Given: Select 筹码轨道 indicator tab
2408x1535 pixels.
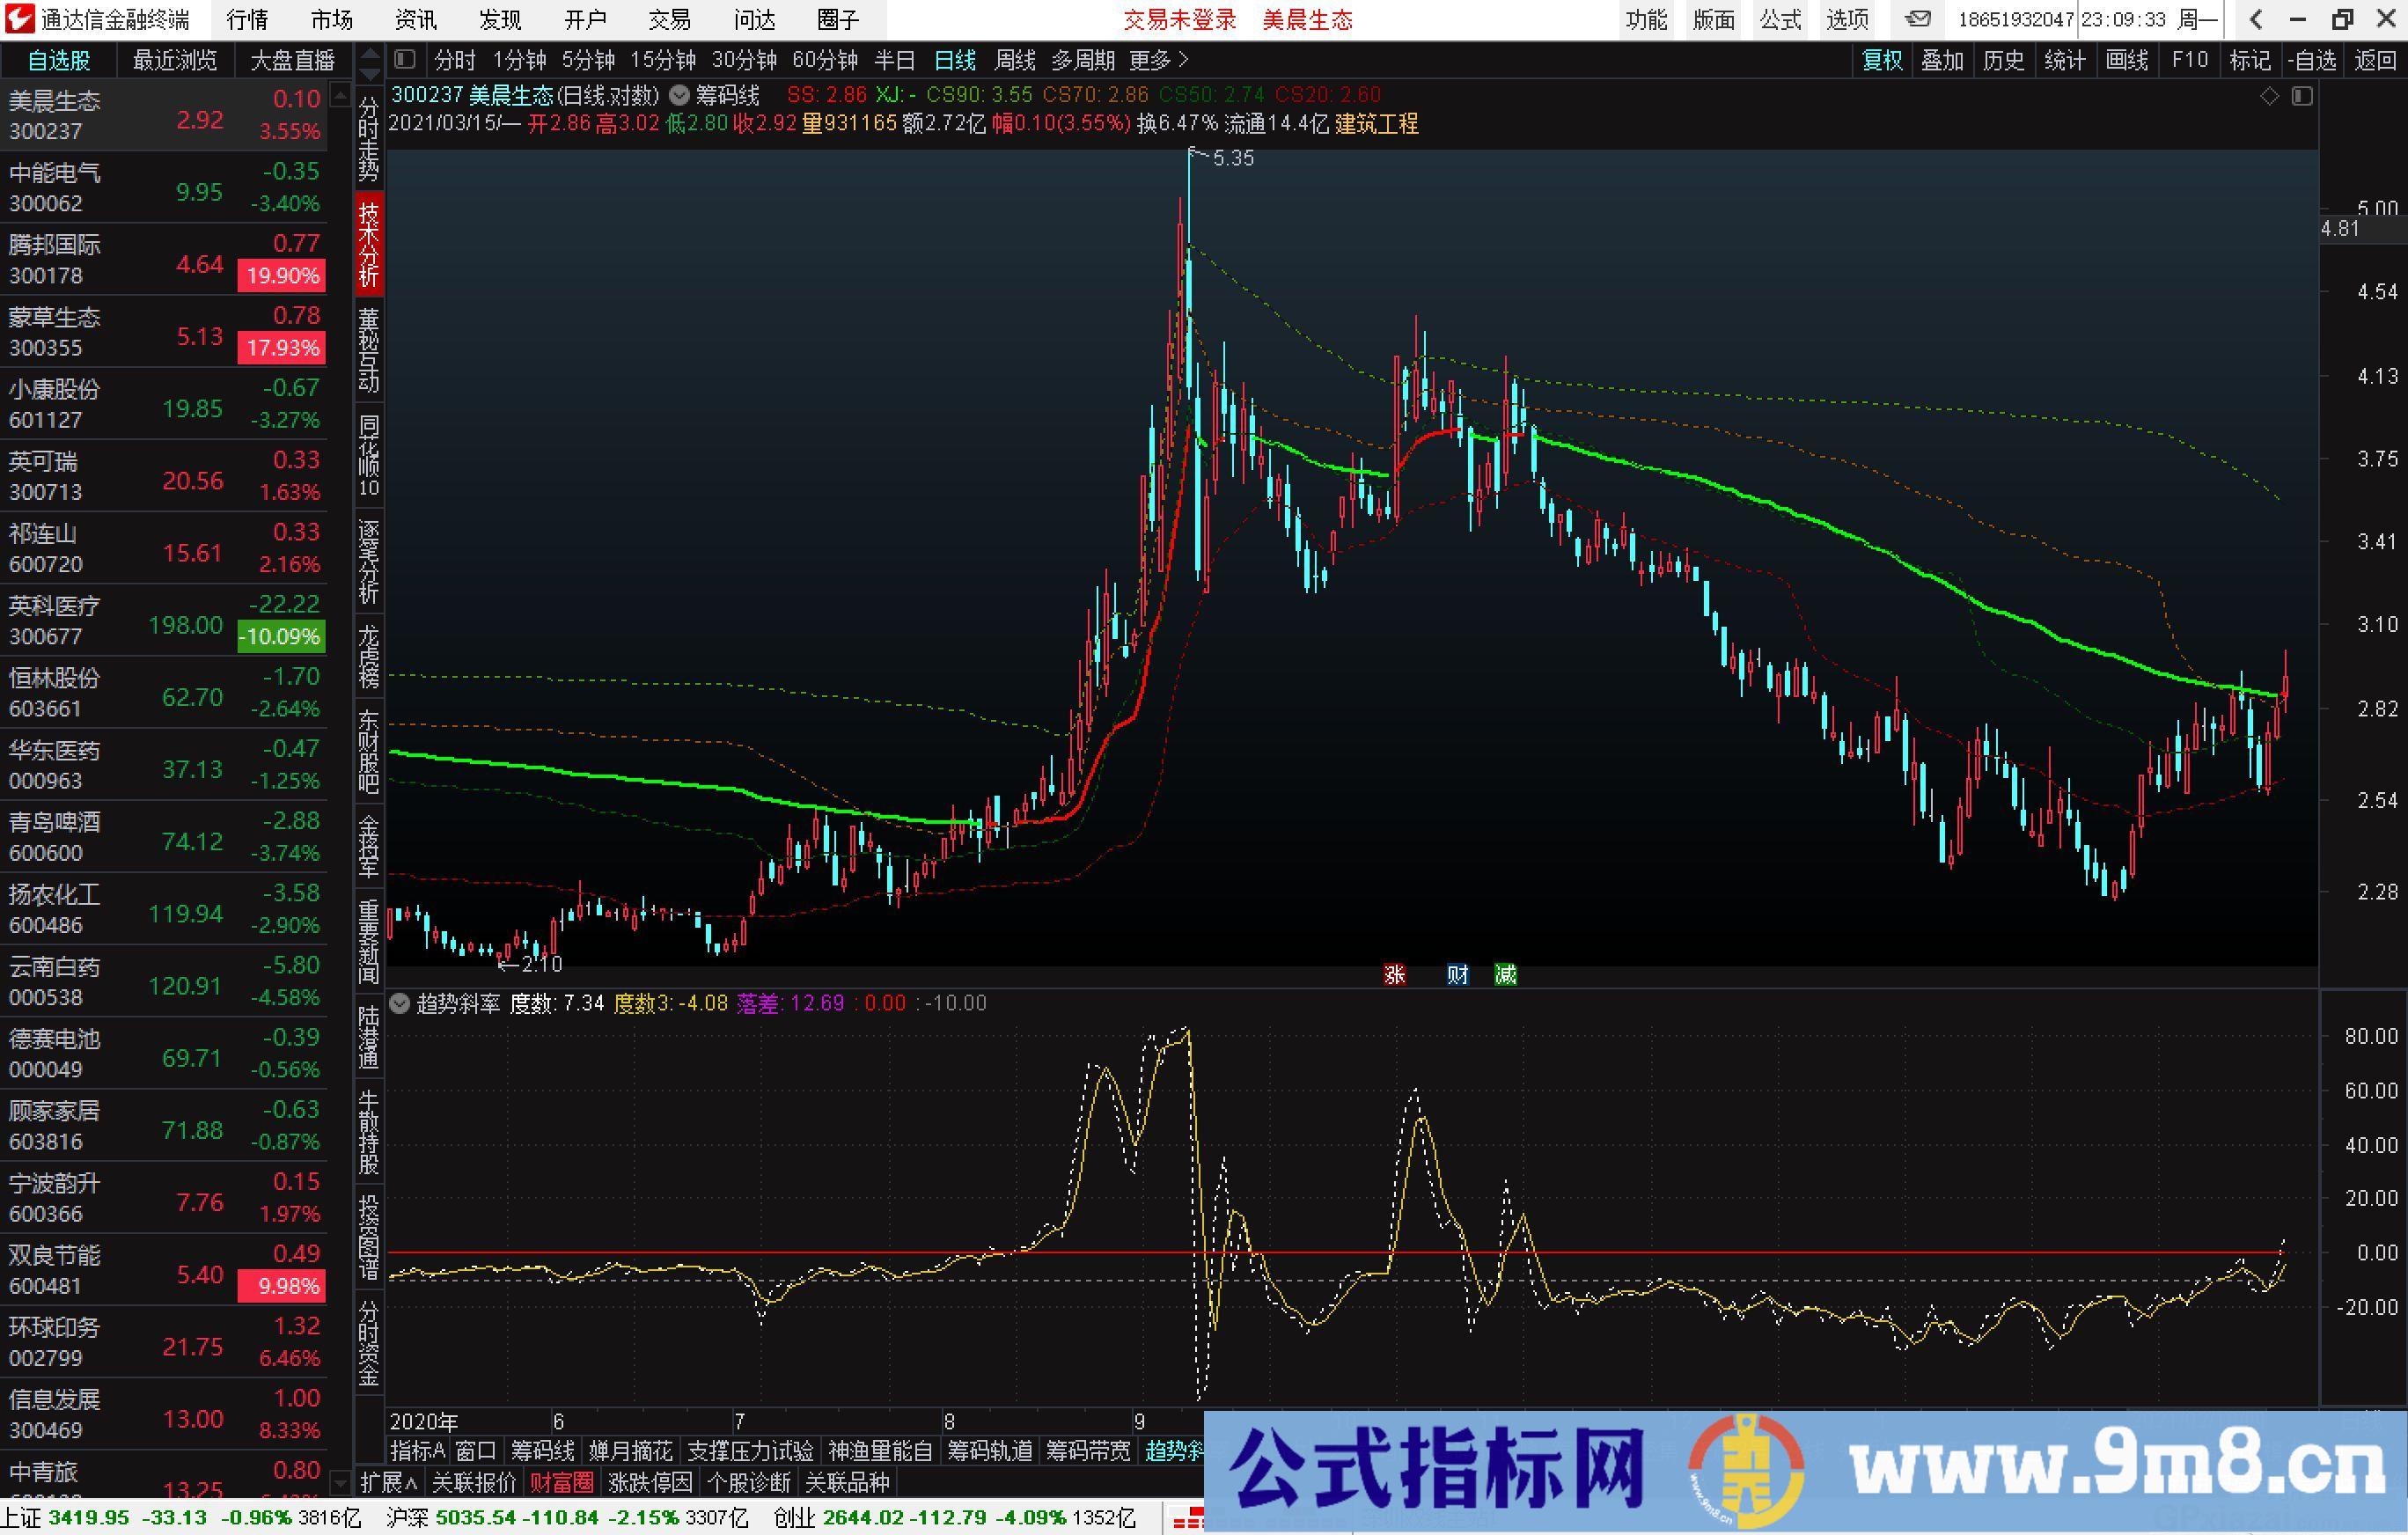Looking at the screenshot, I should (x=989, y=1450).
